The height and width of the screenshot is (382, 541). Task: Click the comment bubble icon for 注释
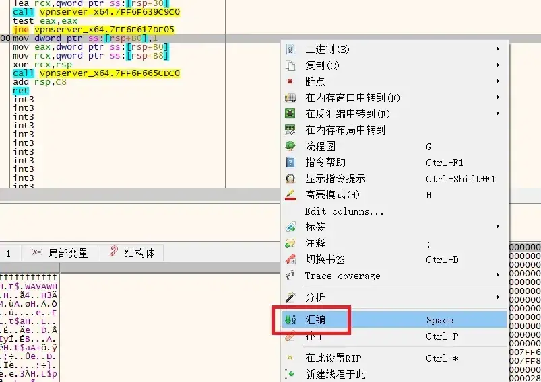click(x=290, y=243)
